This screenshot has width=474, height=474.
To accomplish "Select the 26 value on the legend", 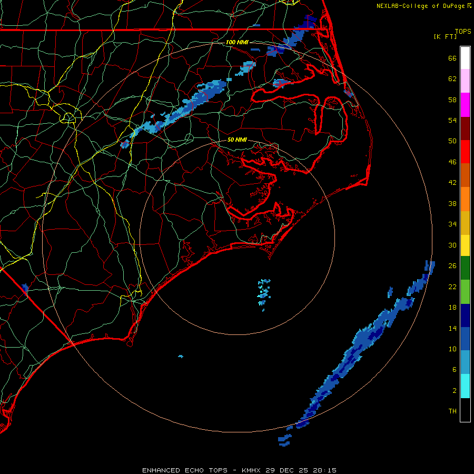I will coord(452,266).
